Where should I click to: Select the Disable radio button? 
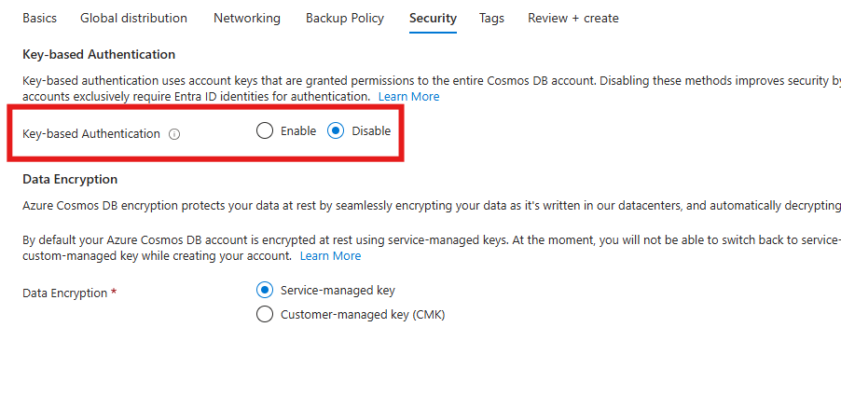(x=336, y=131)
